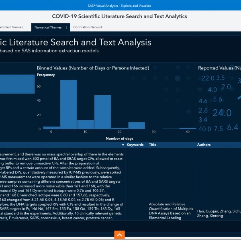Click the sort arrow before Keywords column
Screen dimensions: 241x241
click(x=123, y=145)
